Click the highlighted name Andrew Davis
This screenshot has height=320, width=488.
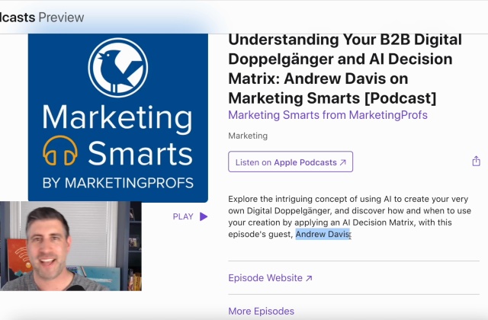[323, 234]
